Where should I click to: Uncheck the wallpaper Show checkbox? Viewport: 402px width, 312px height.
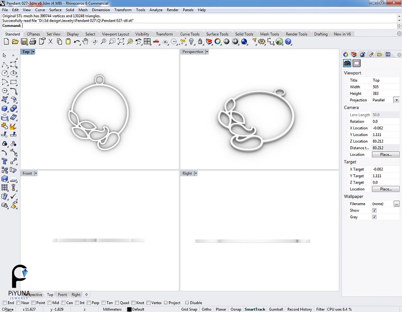click(374, 210)
